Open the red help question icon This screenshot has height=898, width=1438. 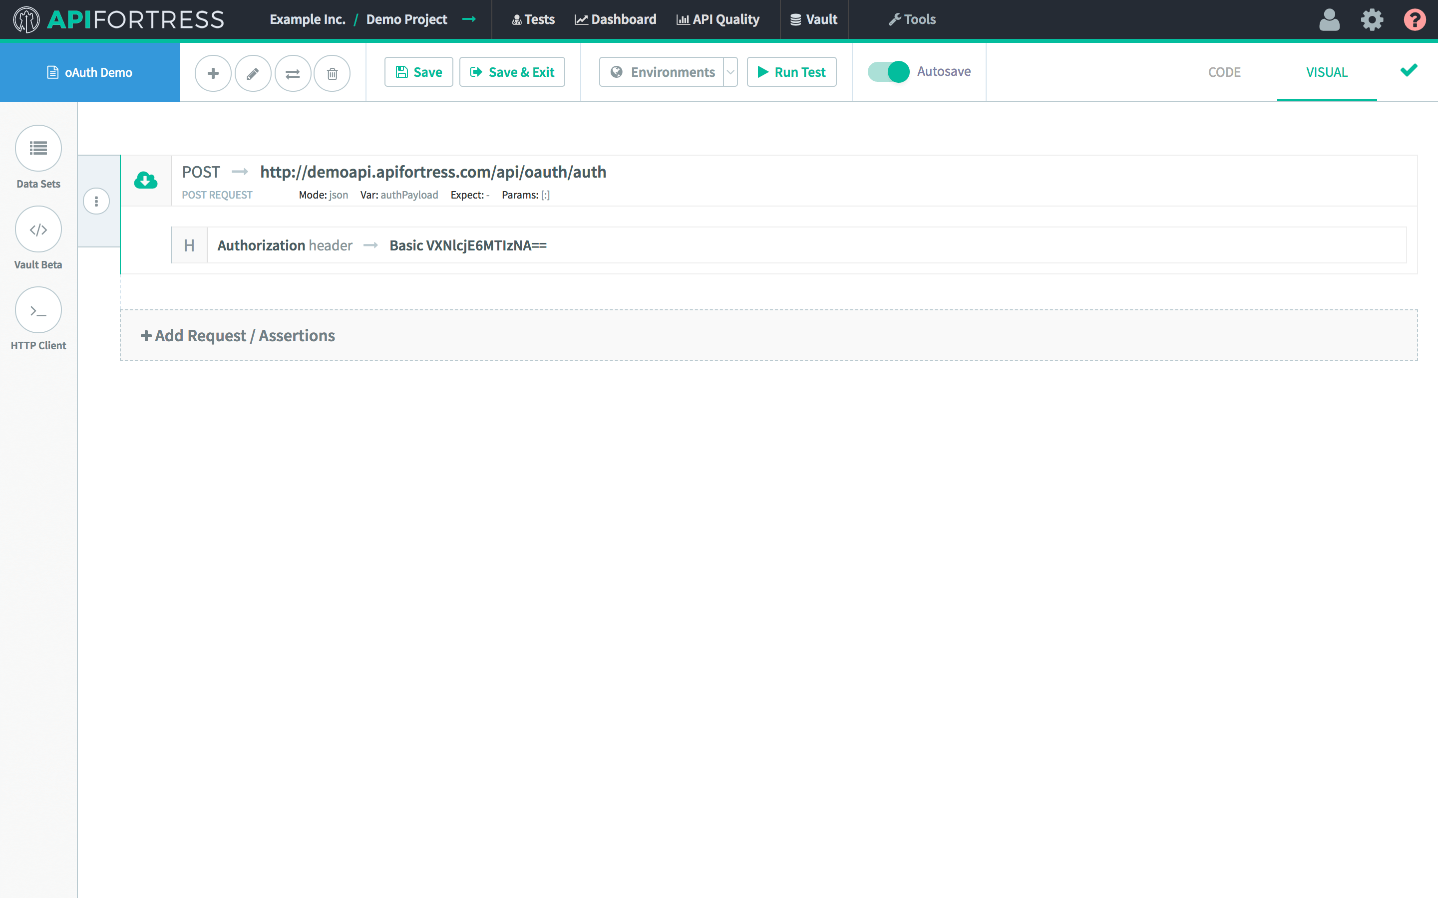(1414, 19)
